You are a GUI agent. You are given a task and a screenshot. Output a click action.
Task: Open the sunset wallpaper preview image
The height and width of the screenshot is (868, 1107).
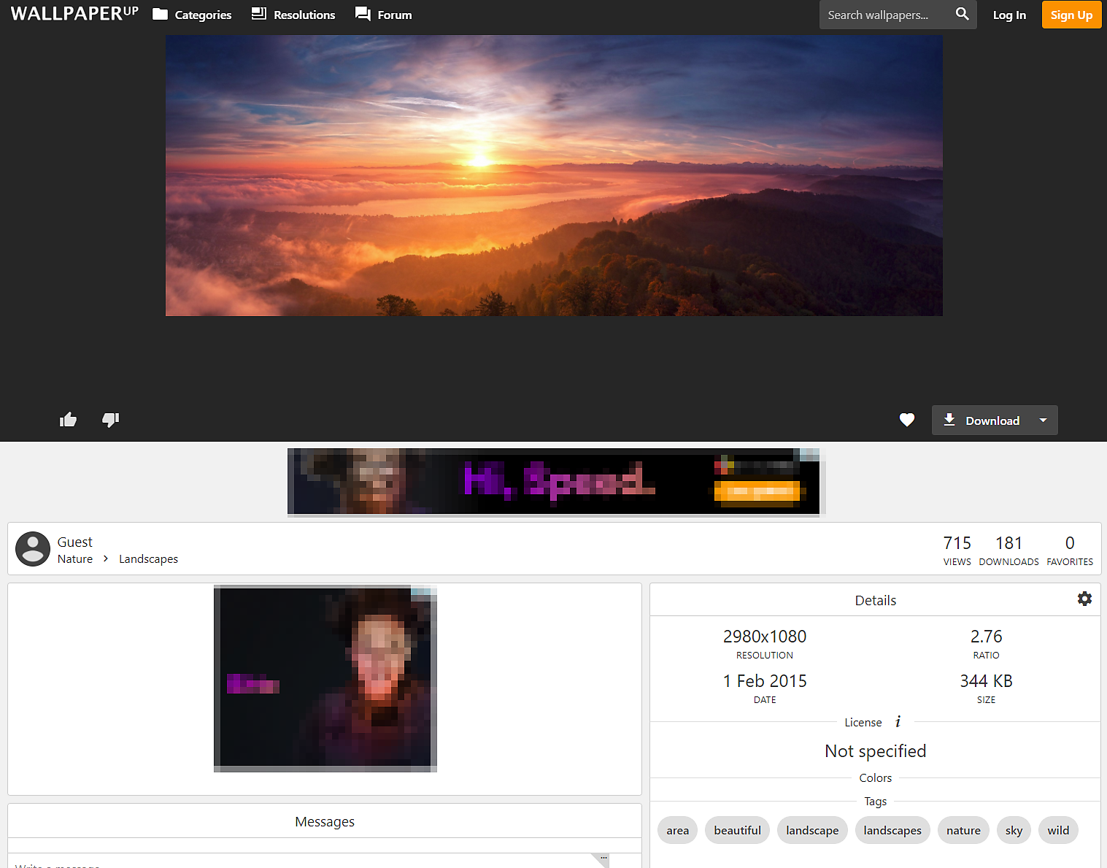554,175
